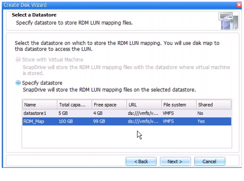
Task: Close the Create Disk Wizard window
Action: click(239, 5)
